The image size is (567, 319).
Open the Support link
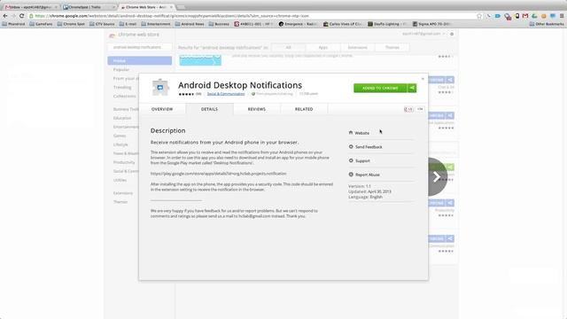(x=359, y=160)
